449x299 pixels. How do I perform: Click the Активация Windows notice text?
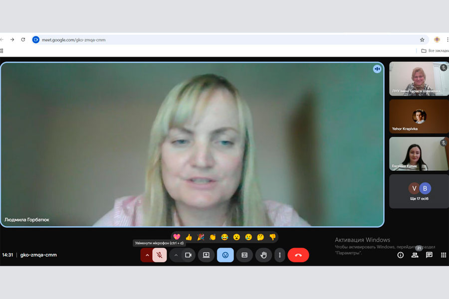[363, 240]
